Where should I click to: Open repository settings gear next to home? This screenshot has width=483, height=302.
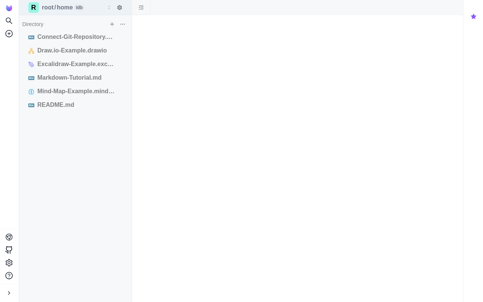(120, 8)
